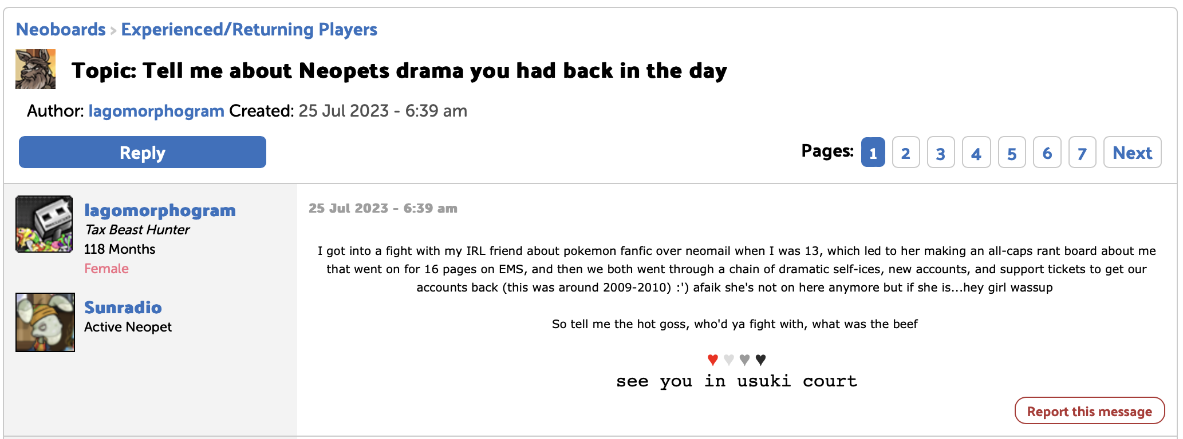Screen dimensions: 1183x439
Task: Select page 1 in pagination
Action: point(873,153)
